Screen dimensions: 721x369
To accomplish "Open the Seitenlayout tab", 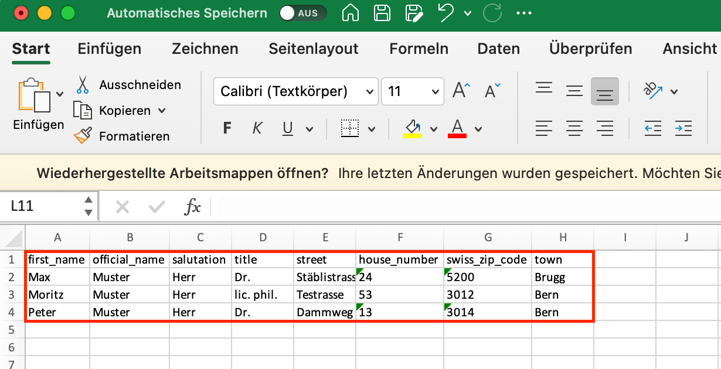I will 313,49.
